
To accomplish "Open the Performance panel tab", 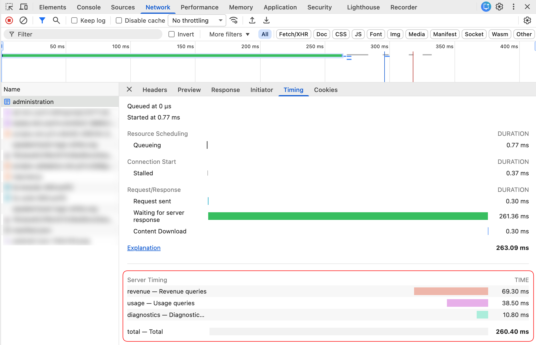I will (200, 7).
